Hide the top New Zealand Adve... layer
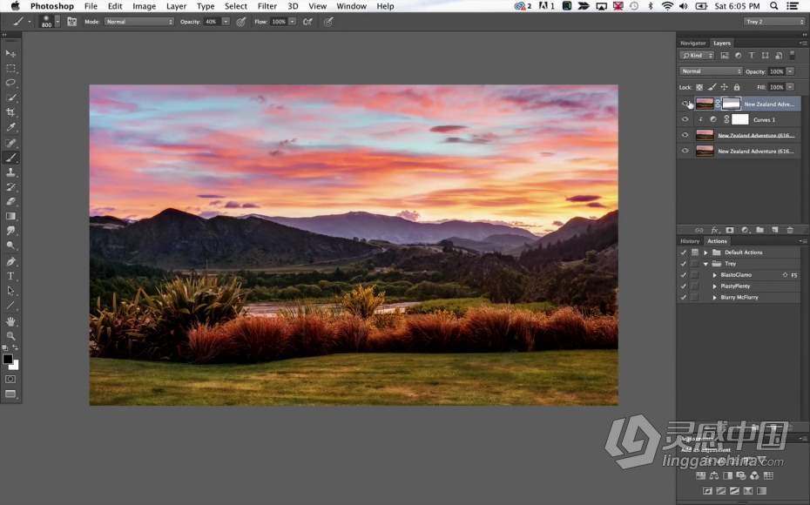The width and height of the screenshot is (810, 505). coord(685,104)
